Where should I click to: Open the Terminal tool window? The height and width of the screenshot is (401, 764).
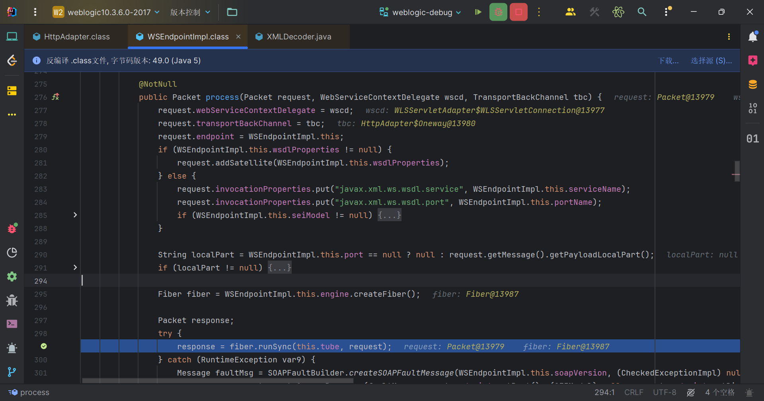12,324
